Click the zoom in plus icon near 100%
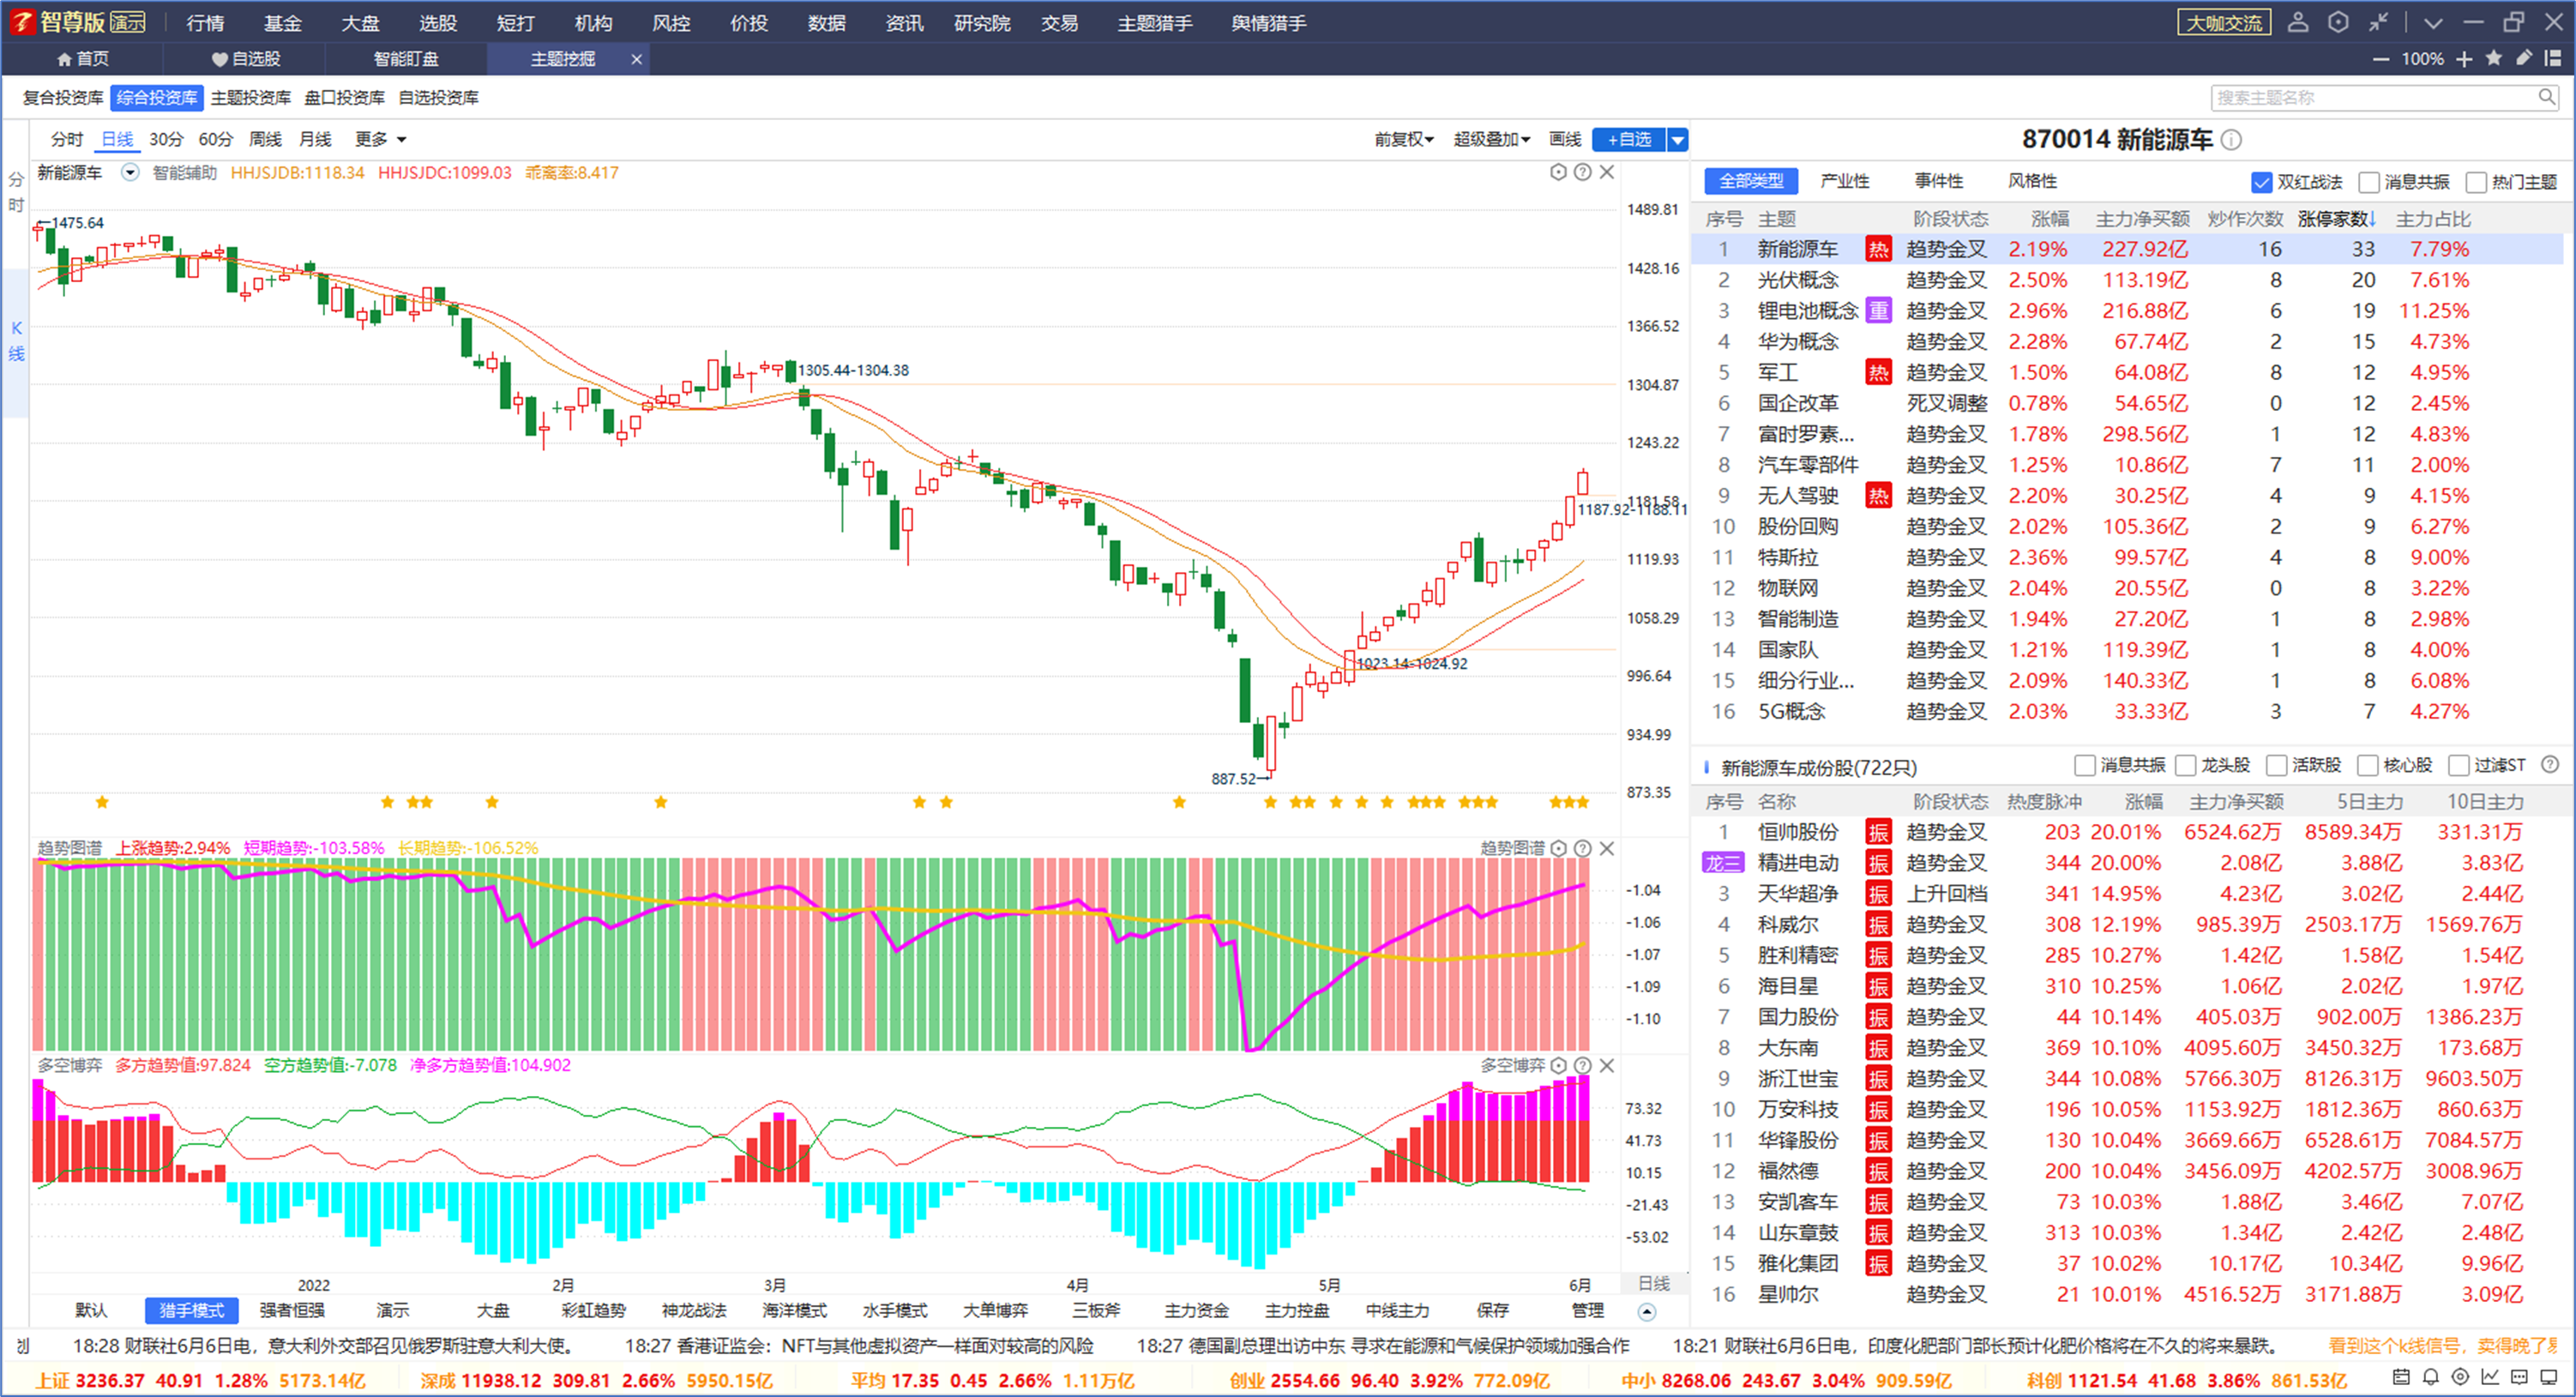The image size is (2576, 1397). coord(2464,59)
